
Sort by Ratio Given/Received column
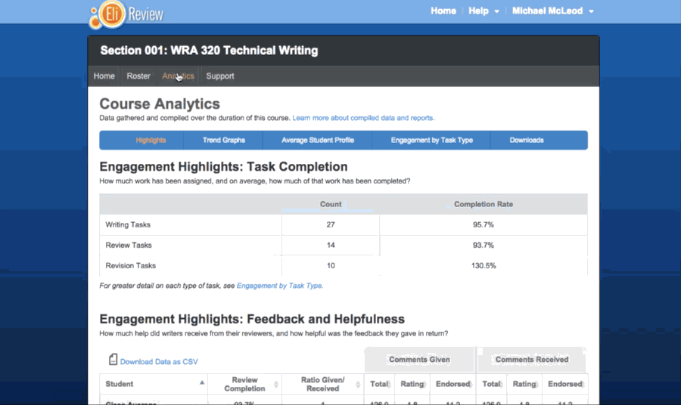pos(322,384)
